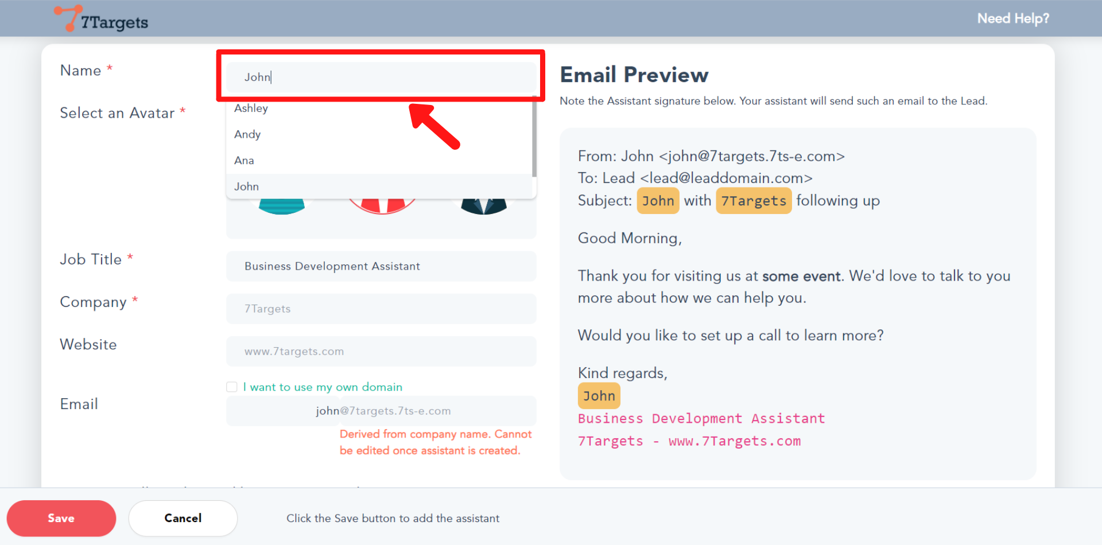Click the assistant Email address field
Screen dimensions: 1102x545
[x=380, y=411]
